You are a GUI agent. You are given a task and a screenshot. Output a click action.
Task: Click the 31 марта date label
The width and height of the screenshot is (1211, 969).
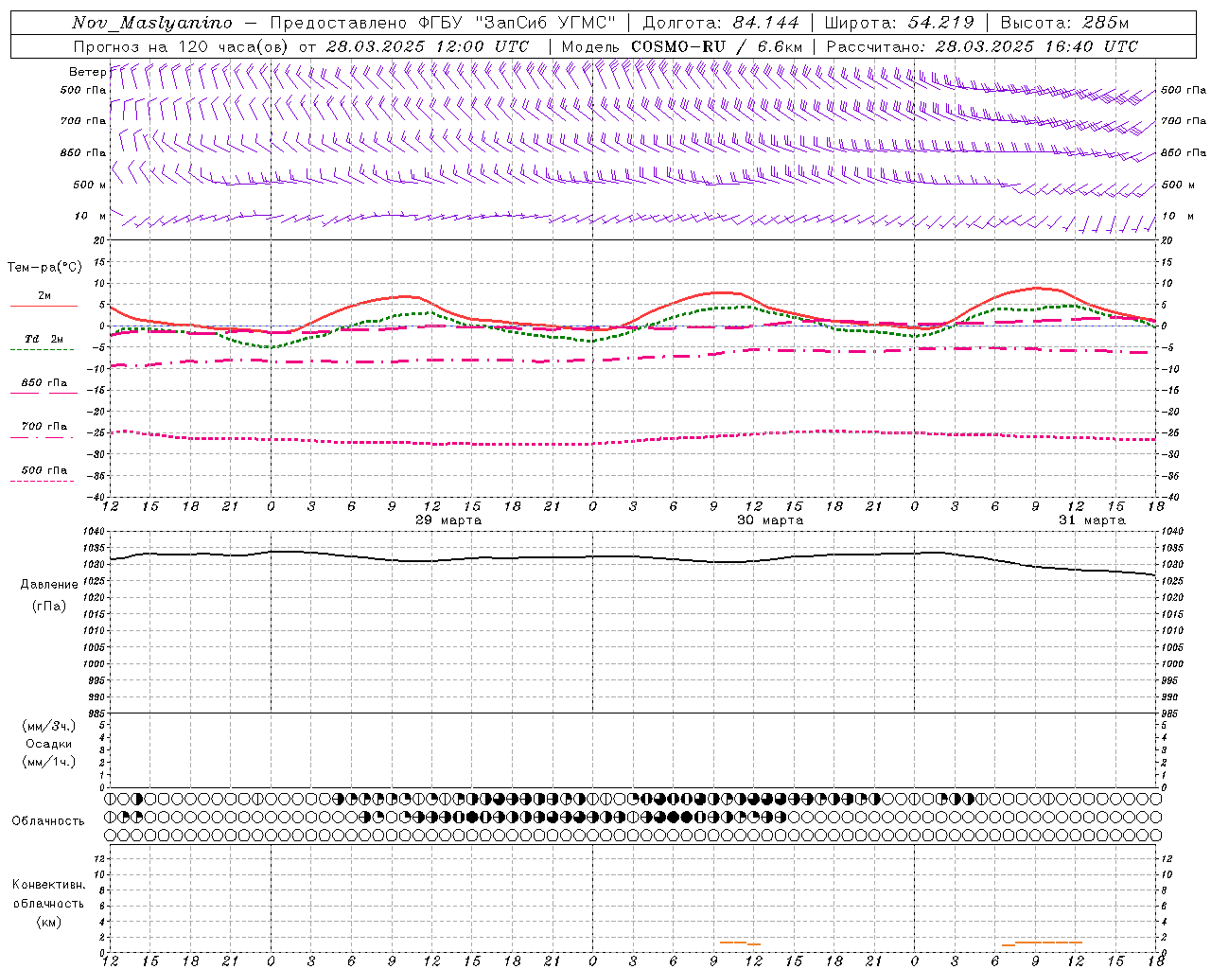[x=1092, y=520]
